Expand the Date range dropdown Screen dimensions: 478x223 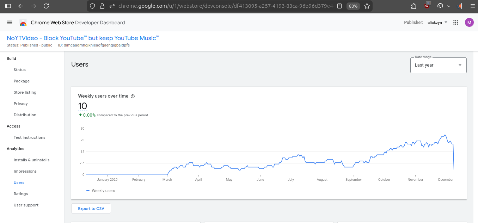click(x=438, y=65)
